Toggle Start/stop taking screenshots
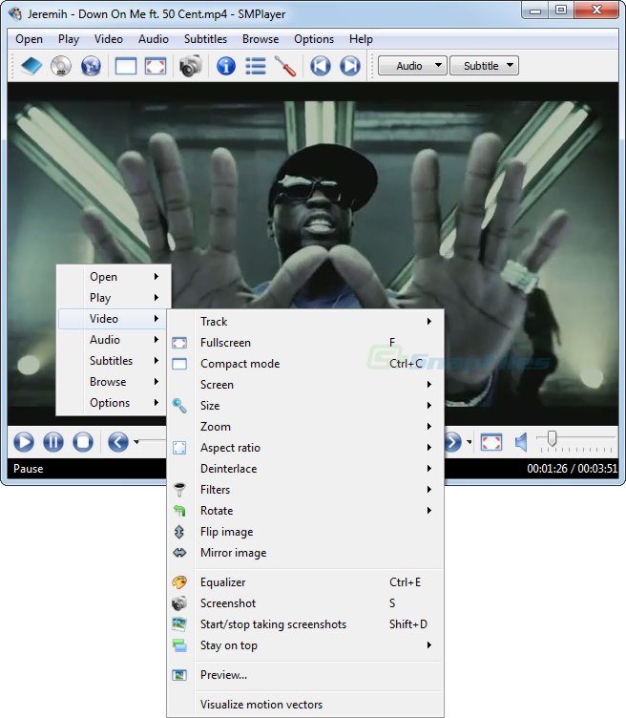The height and width of the screenshot is (718, 626). [x=305, y=624]
